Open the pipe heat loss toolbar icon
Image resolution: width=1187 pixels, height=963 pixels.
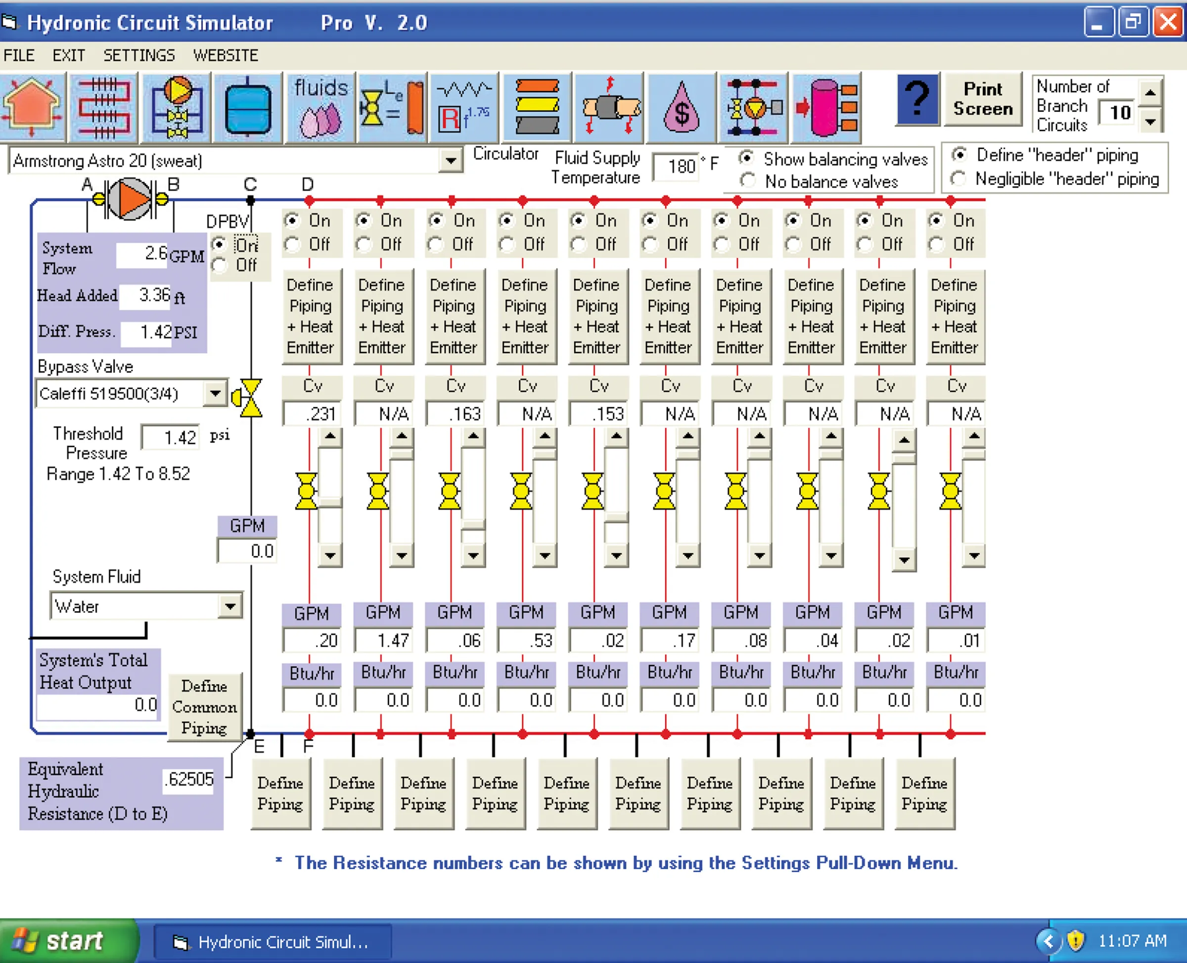pos(609,108)
